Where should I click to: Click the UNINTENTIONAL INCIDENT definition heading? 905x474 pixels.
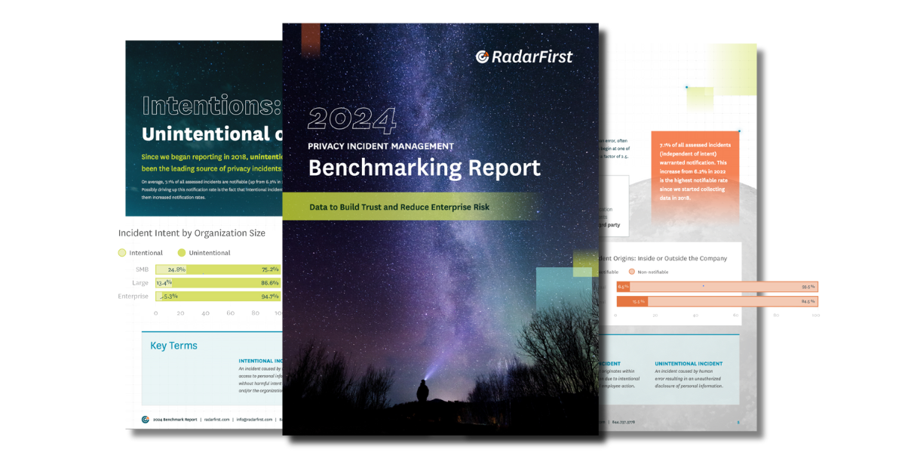[x=689, y=364]
